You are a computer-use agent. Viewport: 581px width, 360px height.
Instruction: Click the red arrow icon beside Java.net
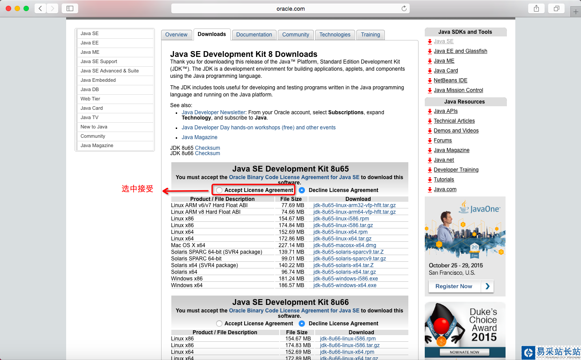click(430, 160)
